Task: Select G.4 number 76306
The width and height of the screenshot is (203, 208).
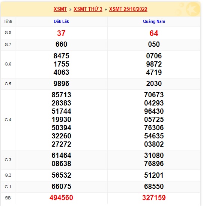Action: [154, 128]
